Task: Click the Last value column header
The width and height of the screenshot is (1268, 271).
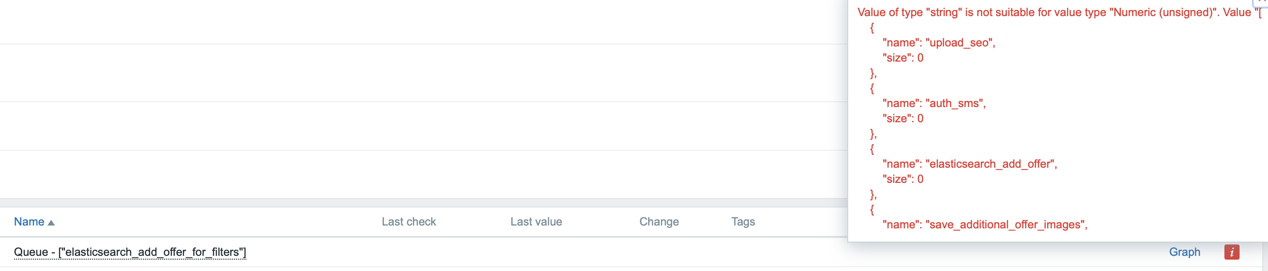Action: coord(535,222)
